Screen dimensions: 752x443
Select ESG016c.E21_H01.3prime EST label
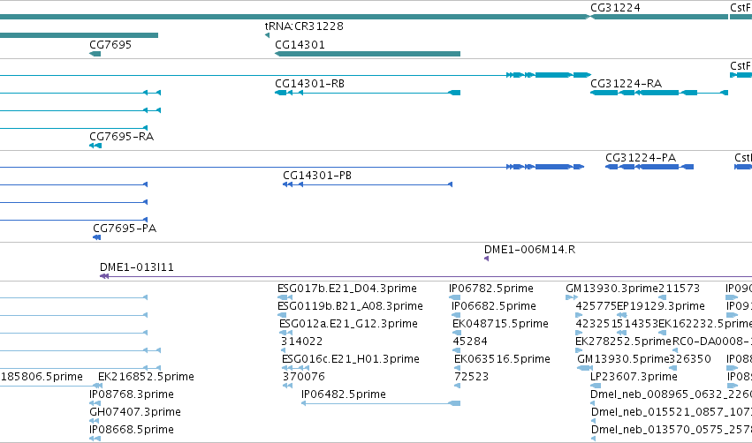[351, 359]
